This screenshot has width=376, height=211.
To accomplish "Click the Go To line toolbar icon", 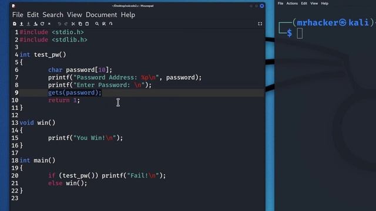I will click(111, 24).
